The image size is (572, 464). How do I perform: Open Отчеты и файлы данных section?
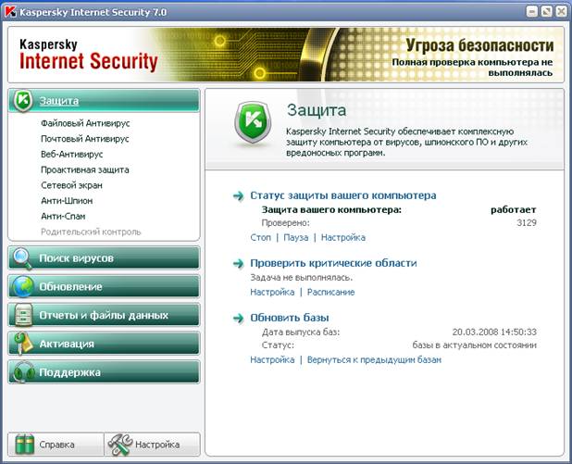[x=104, y=315]
